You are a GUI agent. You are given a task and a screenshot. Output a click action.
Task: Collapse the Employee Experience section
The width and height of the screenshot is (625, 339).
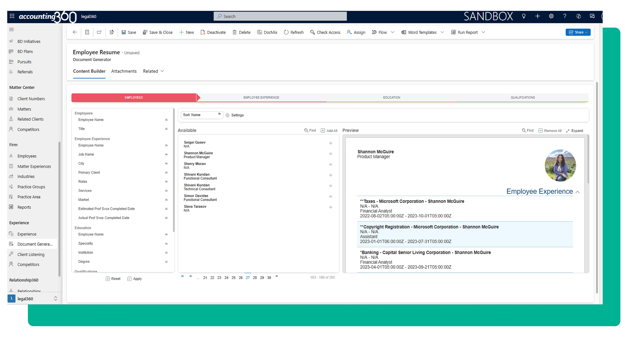[578, 192]
